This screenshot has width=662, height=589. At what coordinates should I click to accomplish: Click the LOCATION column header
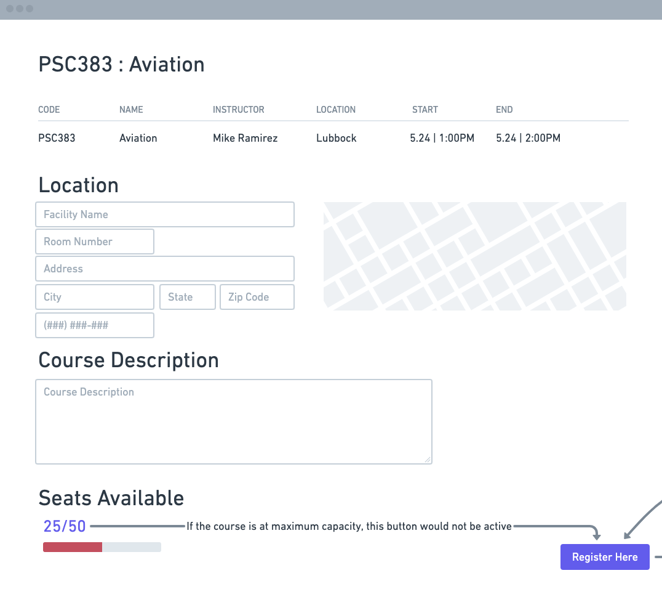point(336,110)
